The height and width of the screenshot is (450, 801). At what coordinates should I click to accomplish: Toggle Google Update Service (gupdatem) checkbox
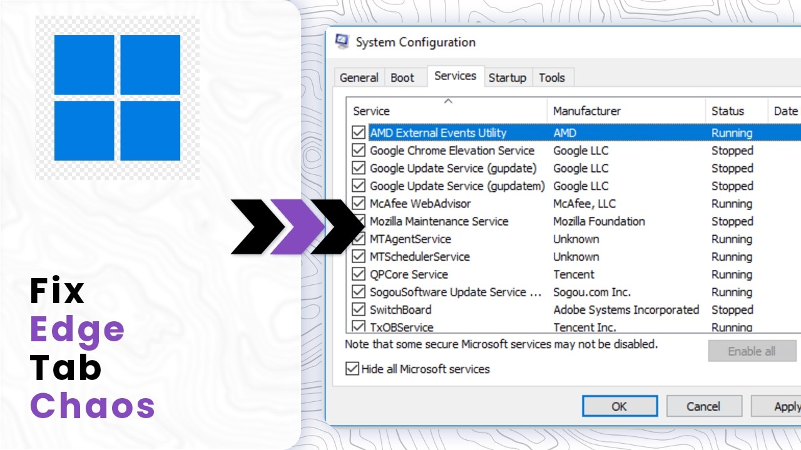coord(359,186)
